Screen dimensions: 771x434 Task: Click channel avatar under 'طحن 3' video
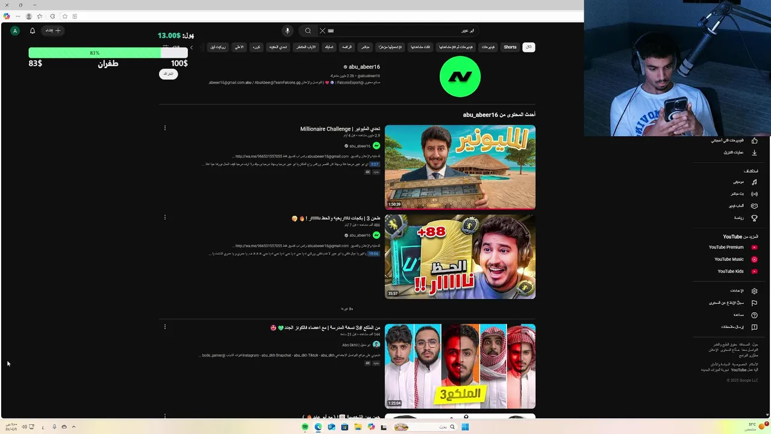(x=376, y=235)
